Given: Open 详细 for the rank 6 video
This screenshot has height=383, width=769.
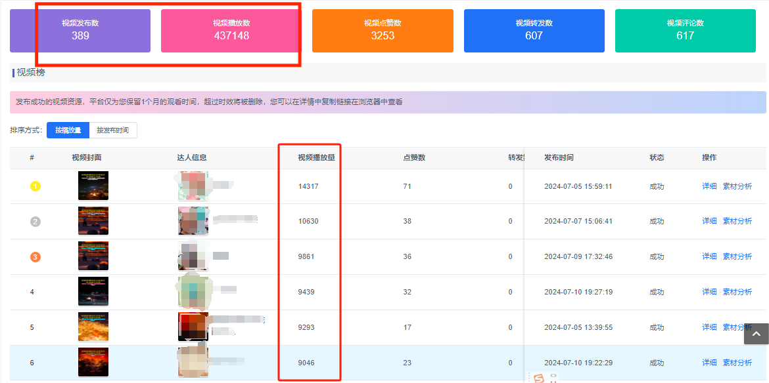Looking at the screenshot, I should tap(709, 363).
